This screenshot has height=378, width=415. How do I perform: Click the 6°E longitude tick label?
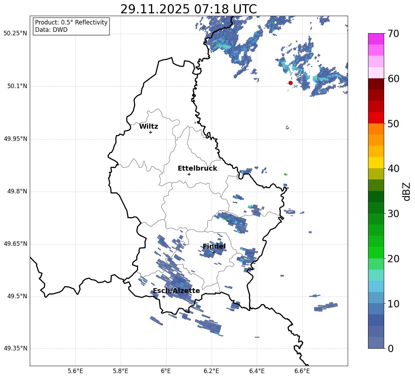166,371
